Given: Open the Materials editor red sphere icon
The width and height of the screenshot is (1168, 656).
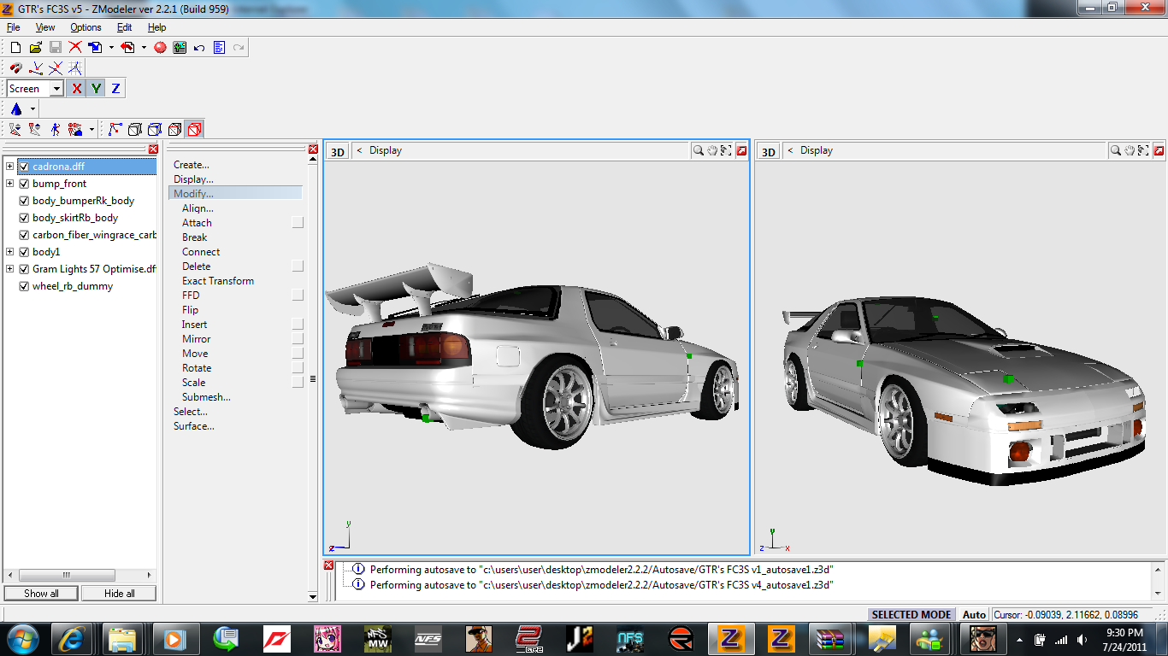Looking at the screenshot, I should tap(160, 48).
